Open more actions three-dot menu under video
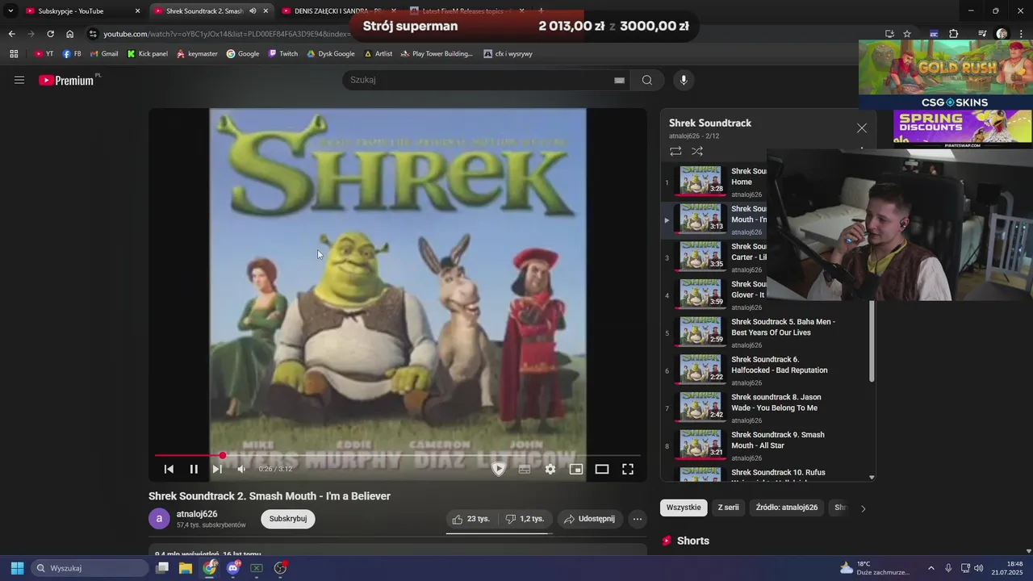Screen dimensions: 1033x581 tap(638, 519)
